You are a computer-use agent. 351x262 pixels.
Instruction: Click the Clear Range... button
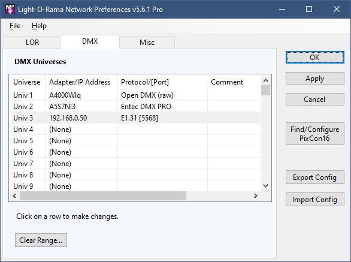point(41,240)
